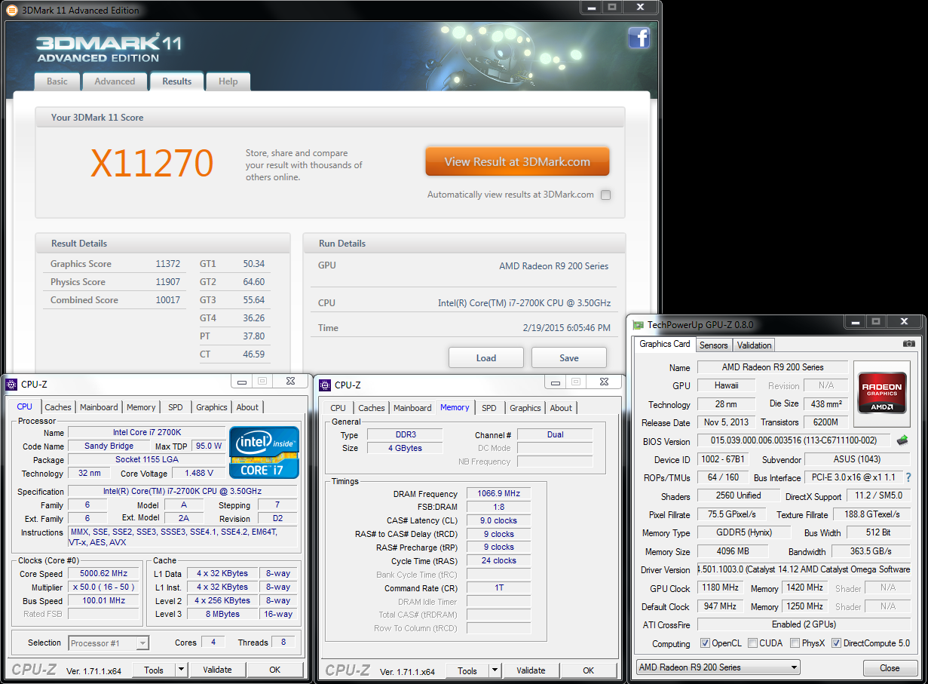This screenshot has width=928, height=684.
Task: Toggle automatically view results at 3DMark.com
Action: click(606, 195)
